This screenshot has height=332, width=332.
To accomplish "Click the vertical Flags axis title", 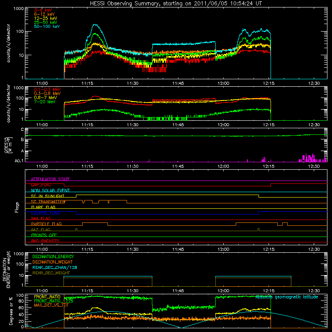I will coord(17,207).
